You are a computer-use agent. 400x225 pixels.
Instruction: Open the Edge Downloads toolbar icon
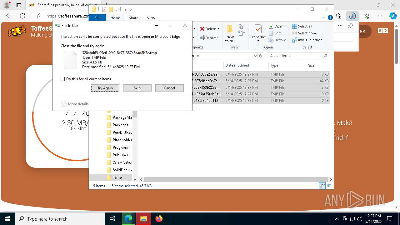(x=352, y=16)
